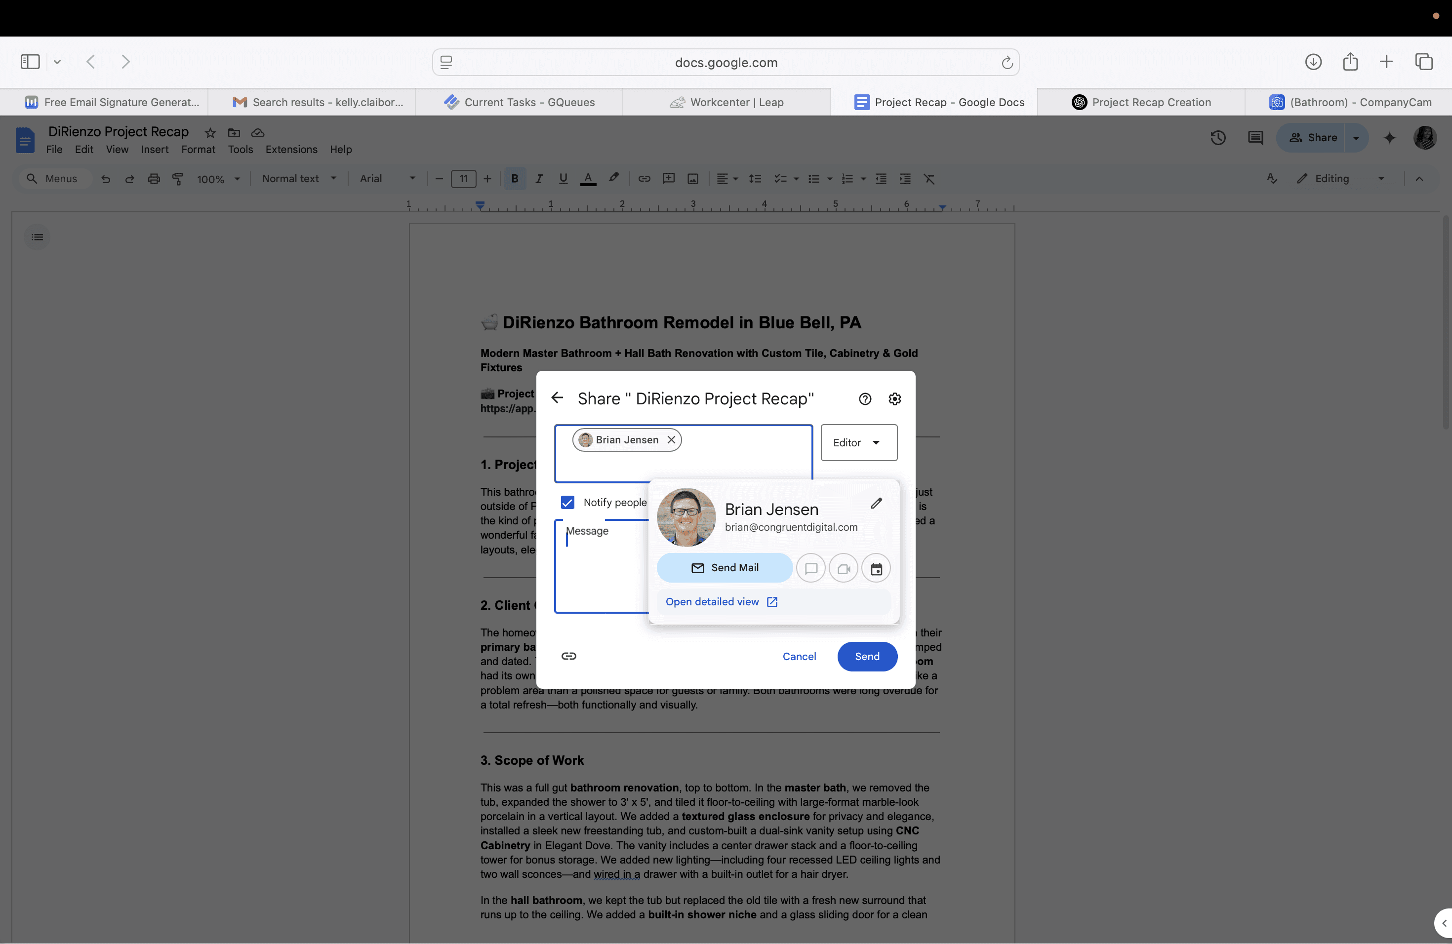This screenshot has width=1452, height=944.
Task: Open bulleted list options arrow
Action: [829, 179]
